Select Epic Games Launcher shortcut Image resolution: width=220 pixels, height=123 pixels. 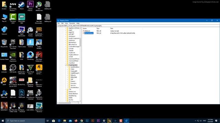[x=13, y=44]
